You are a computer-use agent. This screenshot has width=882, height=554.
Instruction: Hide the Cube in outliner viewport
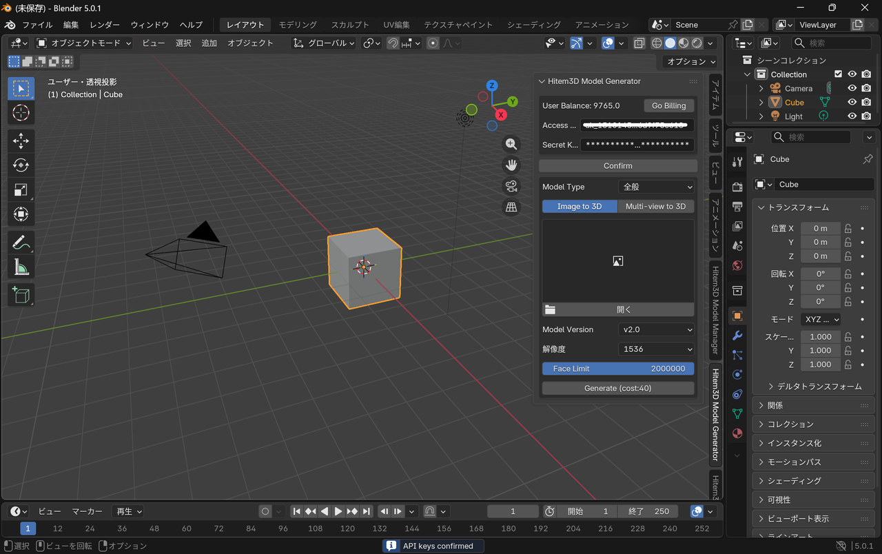coord(852,102)
